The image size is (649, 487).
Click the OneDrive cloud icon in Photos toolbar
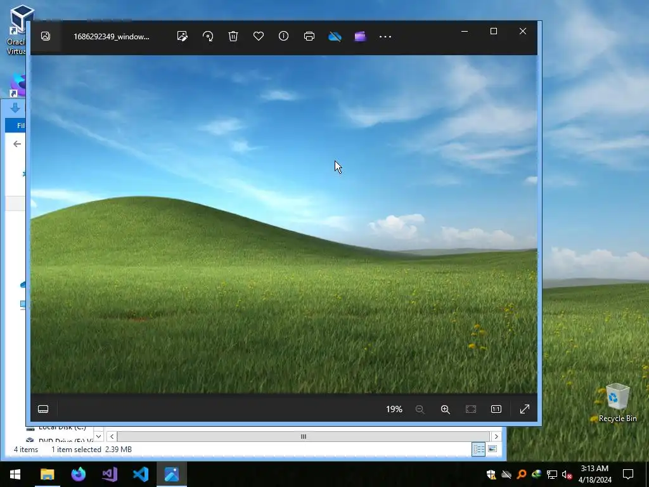[x=335, y=36]
